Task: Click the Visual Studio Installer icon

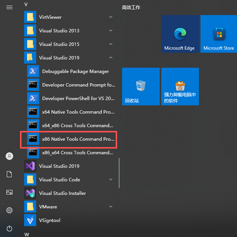Action: coord(30,193)
